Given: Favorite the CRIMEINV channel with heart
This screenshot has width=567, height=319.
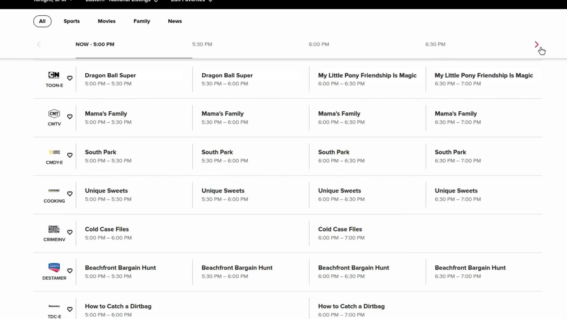Looking at the screenshot, I should point(70,232).
